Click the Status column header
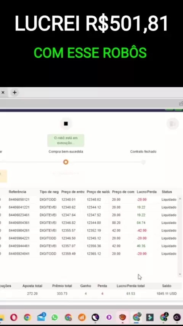This screenshot has width=183, height=326. pos(167,192)
